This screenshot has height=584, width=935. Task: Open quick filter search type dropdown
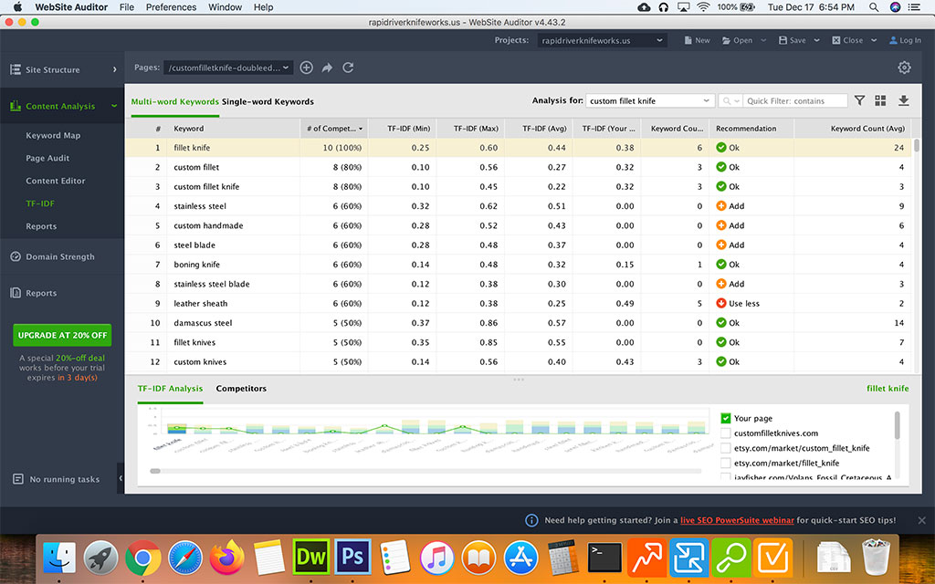730,100
